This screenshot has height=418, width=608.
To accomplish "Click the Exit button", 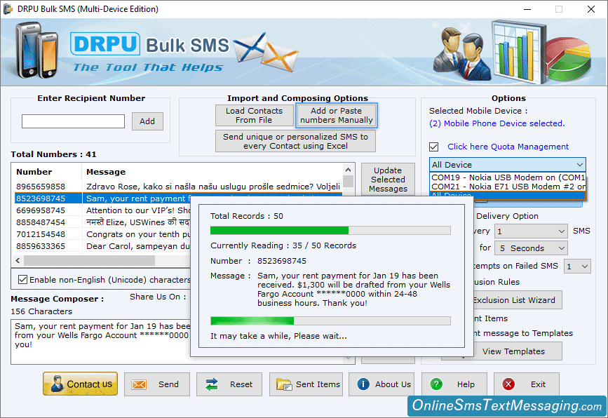I will coord(527,384).
